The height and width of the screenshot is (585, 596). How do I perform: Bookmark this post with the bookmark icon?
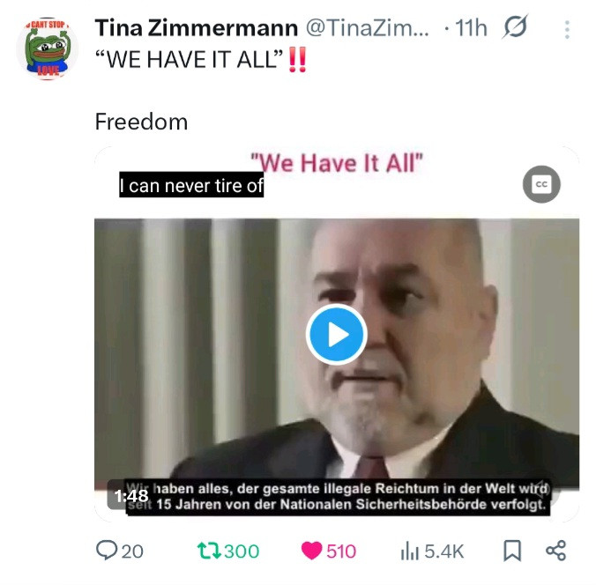click(512, 551)
